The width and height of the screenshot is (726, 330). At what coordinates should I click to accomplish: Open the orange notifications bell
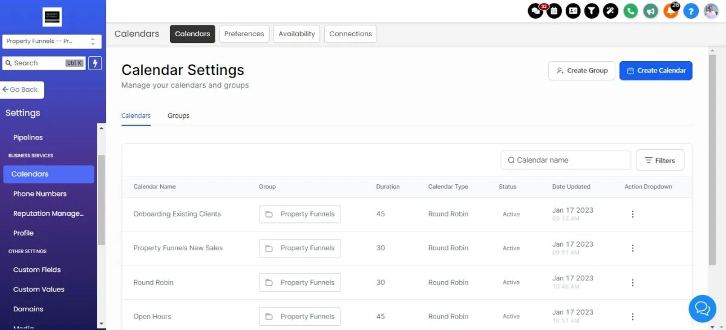click(x=670, y=11)
